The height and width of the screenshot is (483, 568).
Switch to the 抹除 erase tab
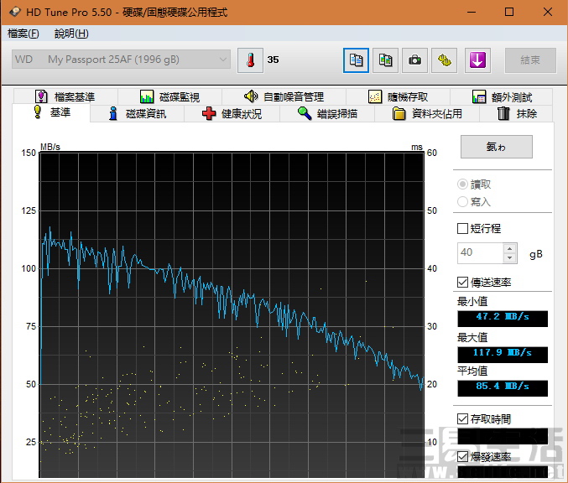coord(517,114)
